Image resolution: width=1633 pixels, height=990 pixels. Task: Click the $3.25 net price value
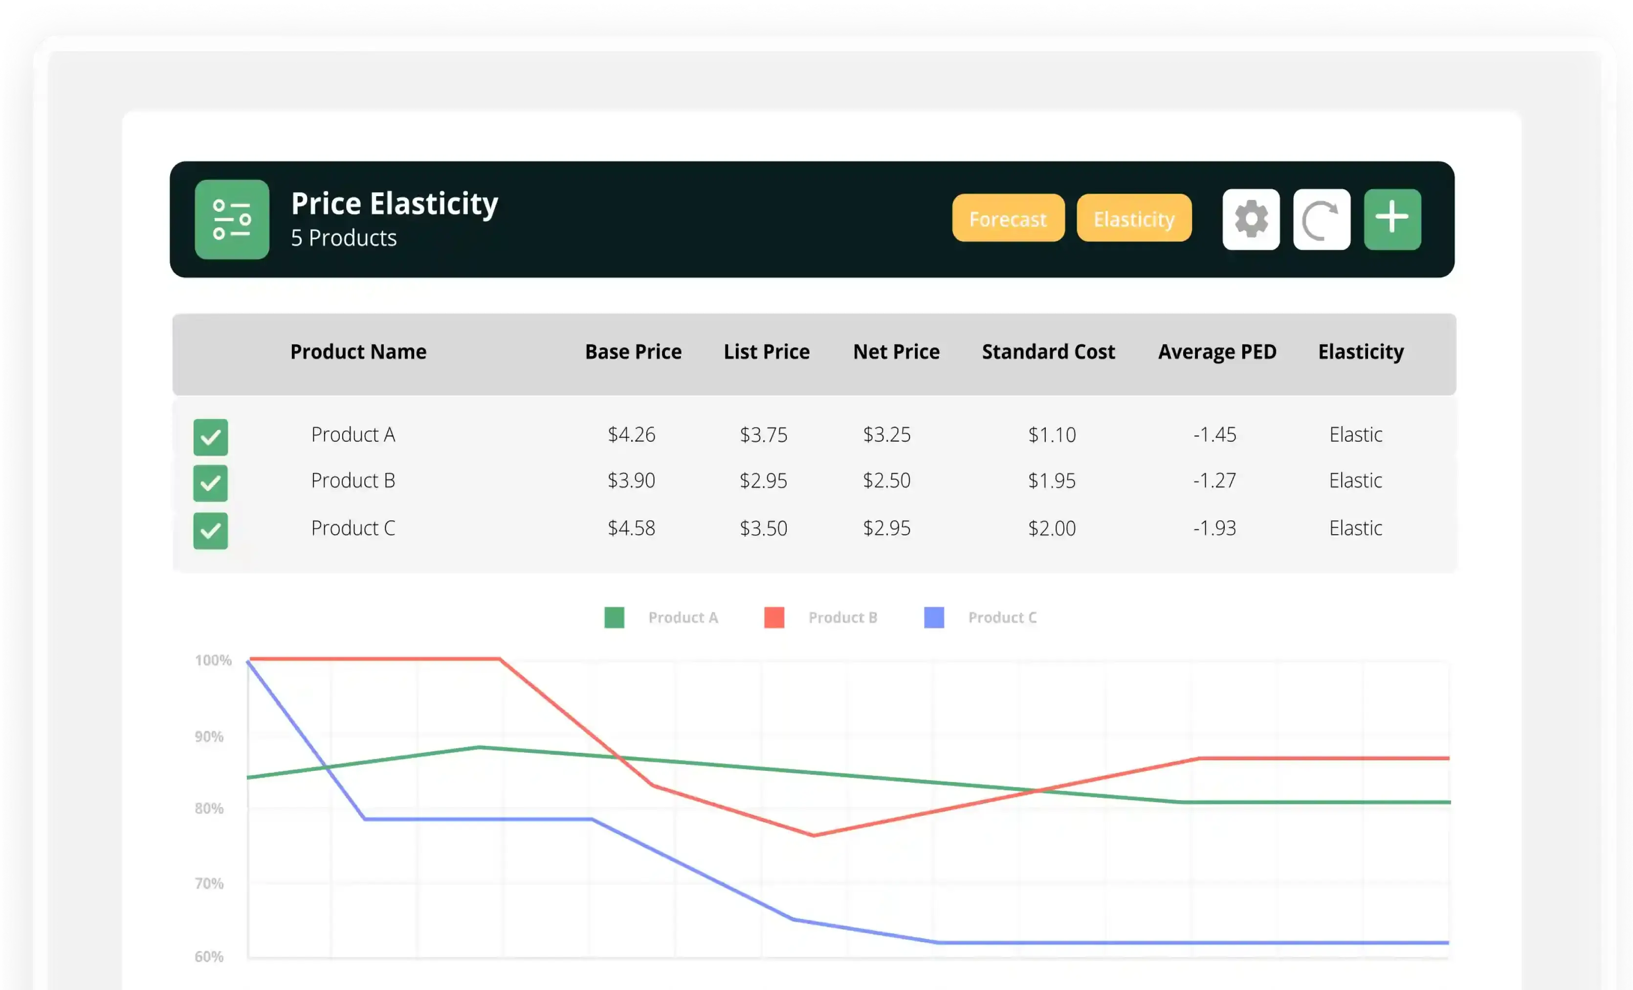(x=887, y=434)
